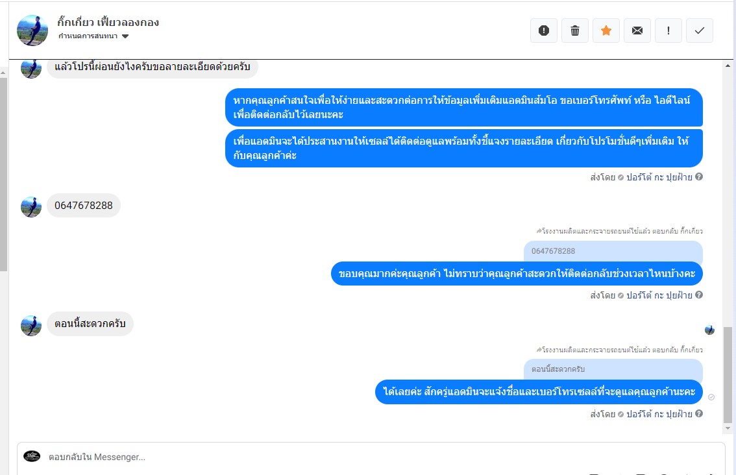Click the contact's profile picture in the header
736x475 pixels.
(32, 30)
